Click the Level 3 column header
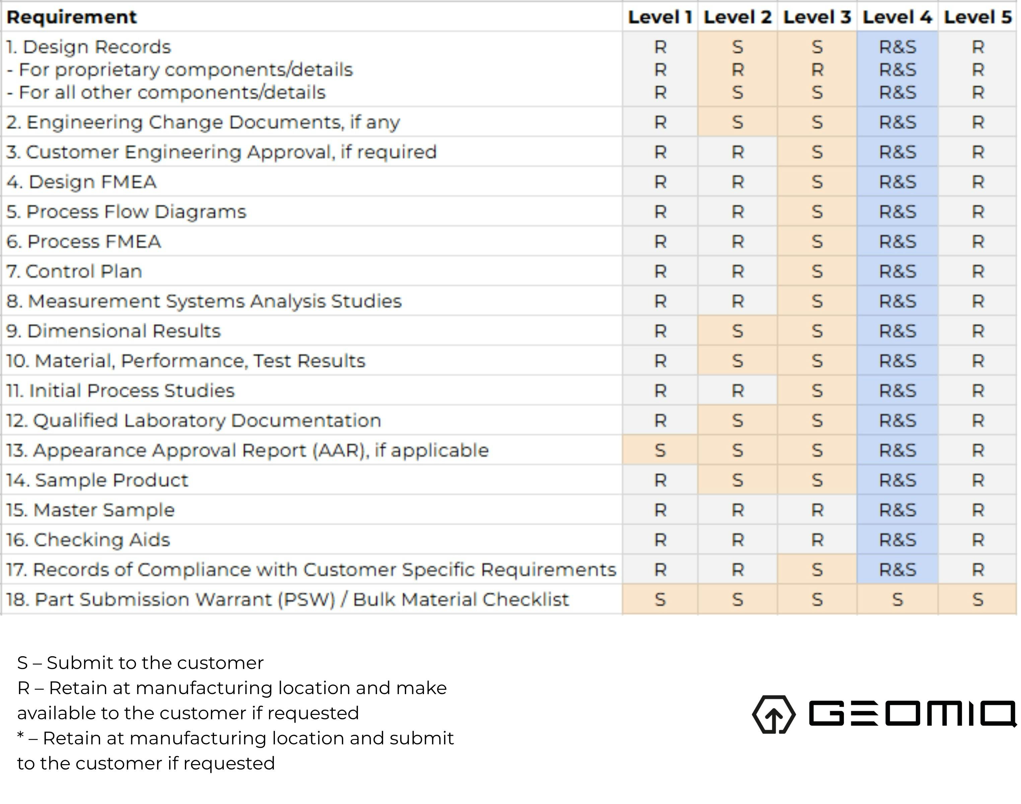Screen dimensions: 1021x804 click(x=817, y=17)
